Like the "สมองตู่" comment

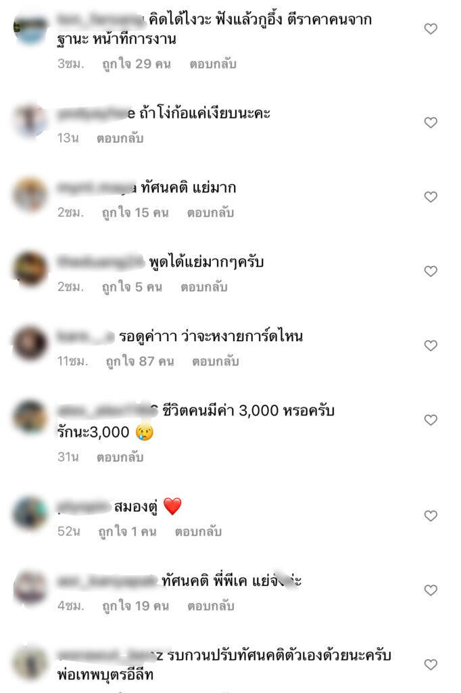click(x=431, y=516)
